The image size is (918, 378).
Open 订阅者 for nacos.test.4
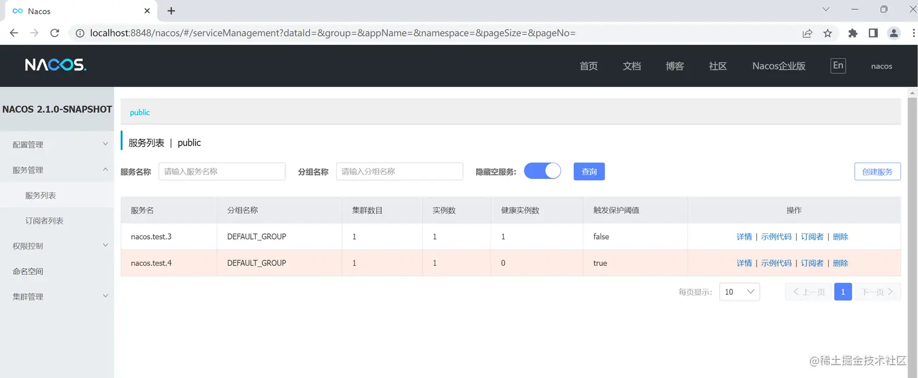[812, 263]
